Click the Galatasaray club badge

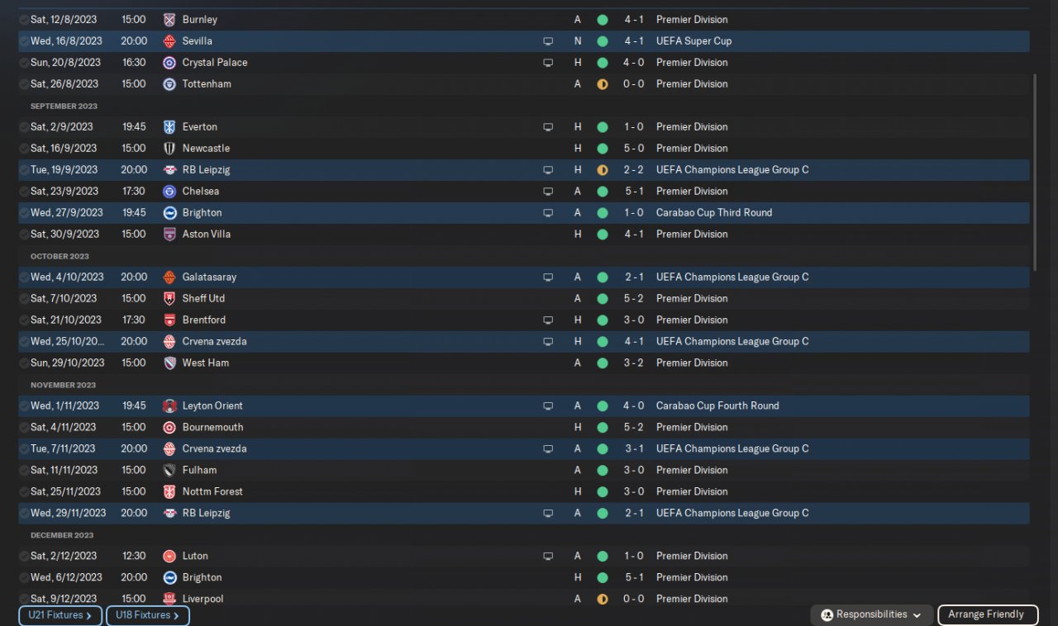point(169,277)
